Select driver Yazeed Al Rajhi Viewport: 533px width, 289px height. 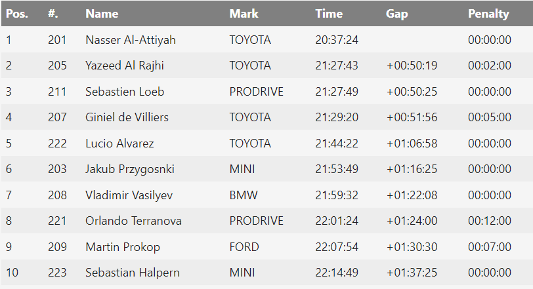[x=124, y=66]
